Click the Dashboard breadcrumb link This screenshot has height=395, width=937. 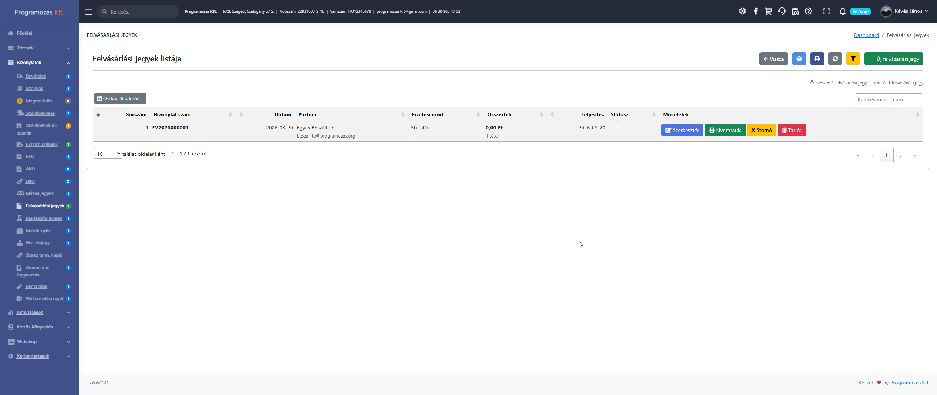pos(866,35)
